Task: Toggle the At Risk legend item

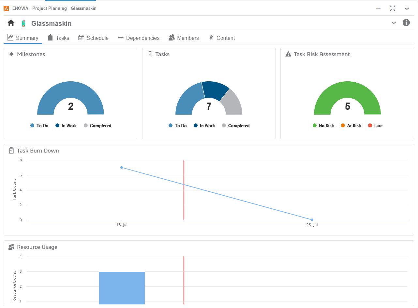Action: 351,125
